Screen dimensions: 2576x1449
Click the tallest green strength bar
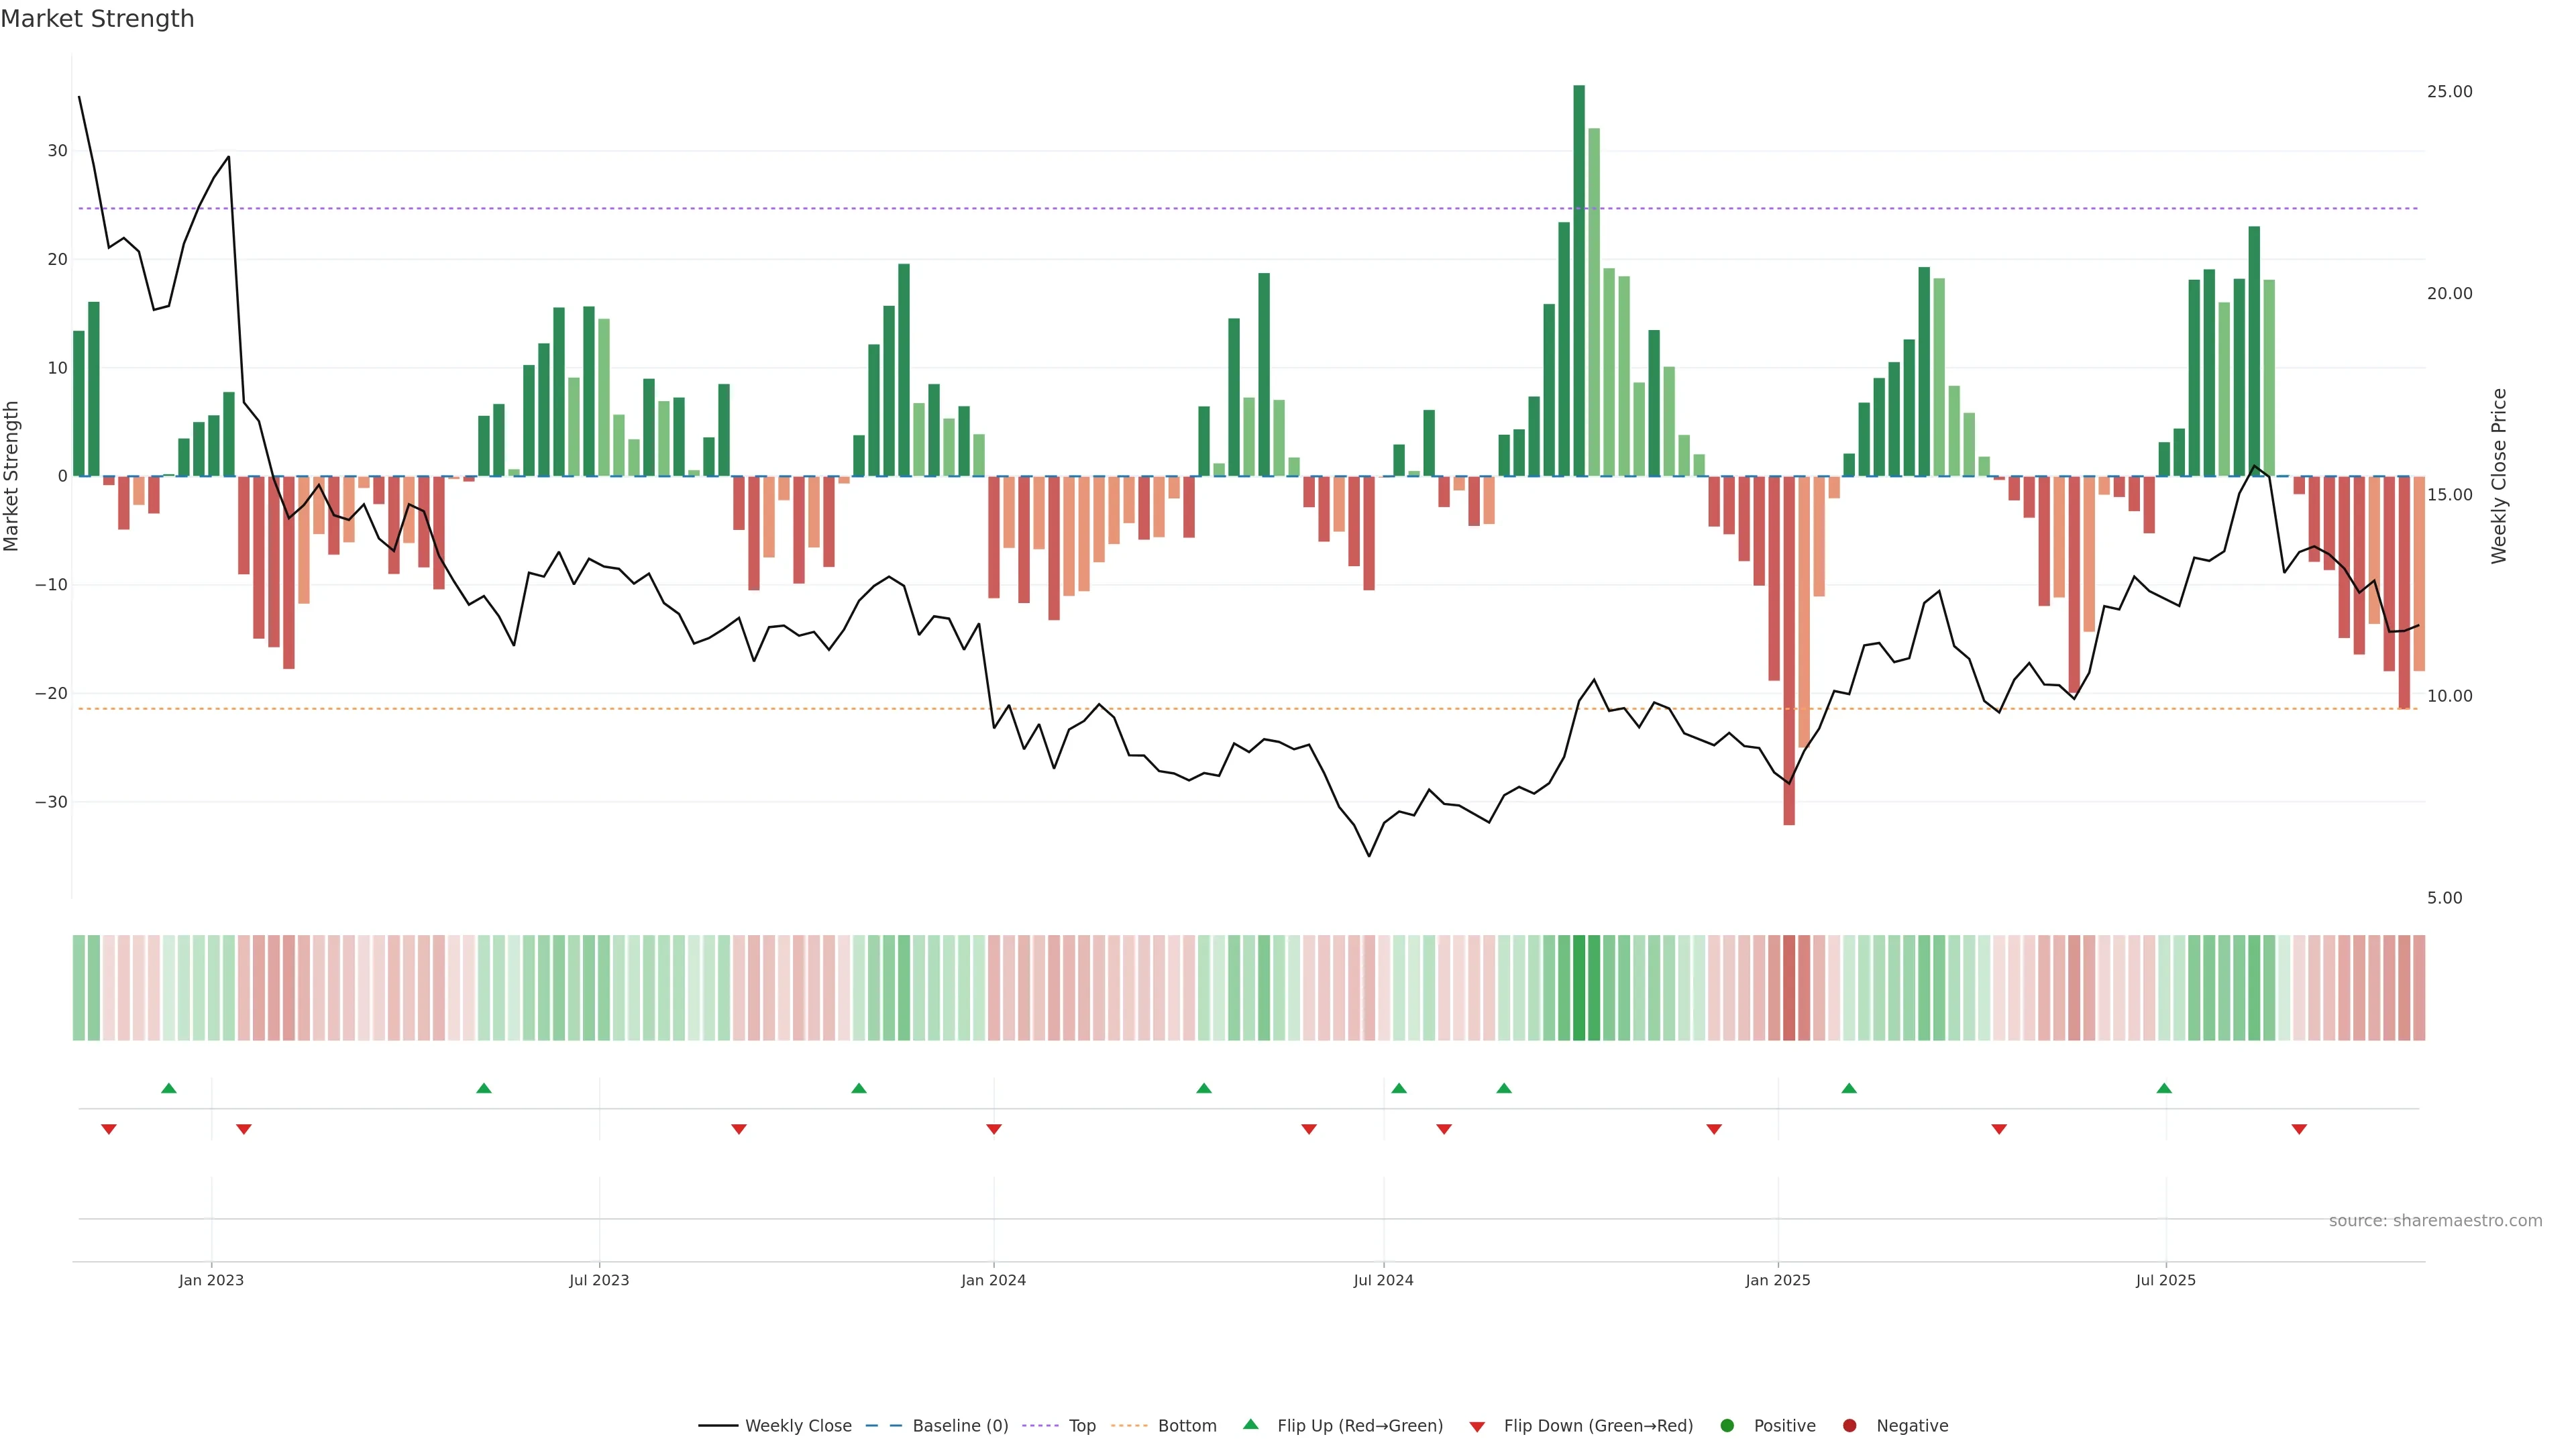(x=1579, y=280)
